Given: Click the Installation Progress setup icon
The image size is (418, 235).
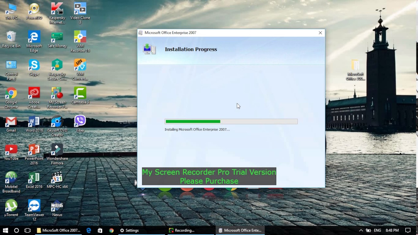Looking at the screenshot, I should (x=149, y=49).
